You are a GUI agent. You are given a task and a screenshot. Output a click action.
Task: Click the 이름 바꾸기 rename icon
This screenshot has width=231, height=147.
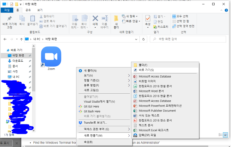105,18
